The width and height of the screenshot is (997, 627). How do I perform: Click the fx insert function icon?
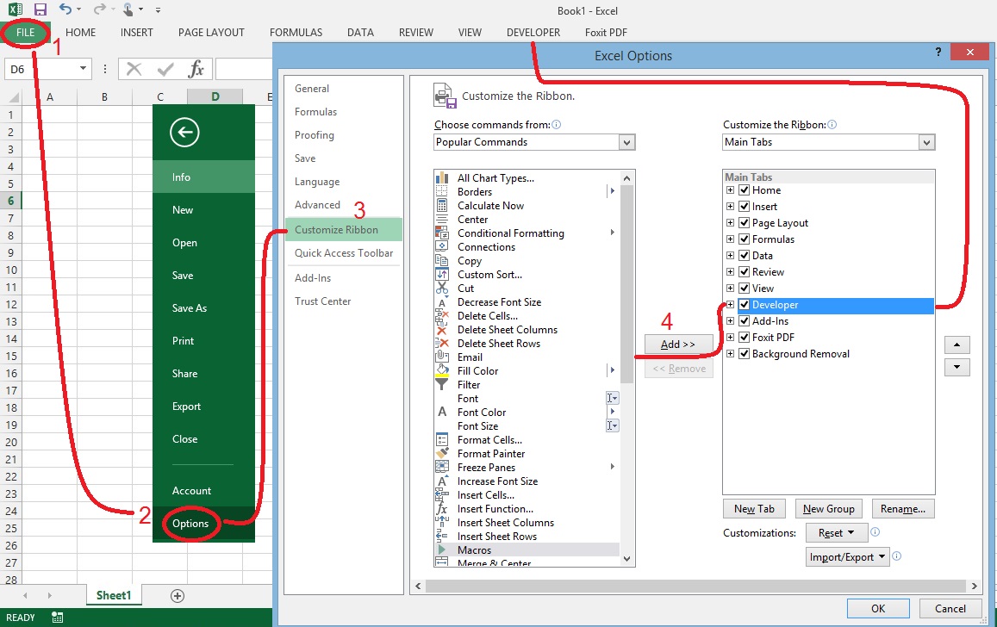coord(196,69)
